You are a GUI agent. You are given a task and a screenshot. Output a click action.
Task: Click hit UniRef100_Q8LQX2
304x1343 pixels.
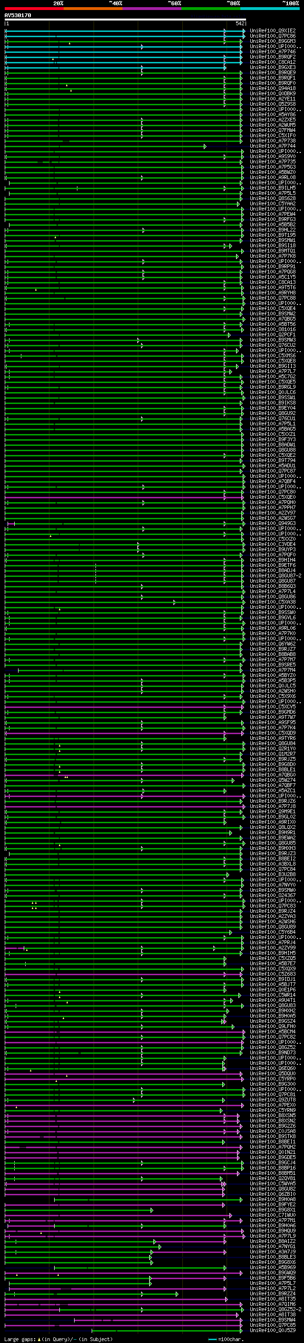[x=273, y=828]
